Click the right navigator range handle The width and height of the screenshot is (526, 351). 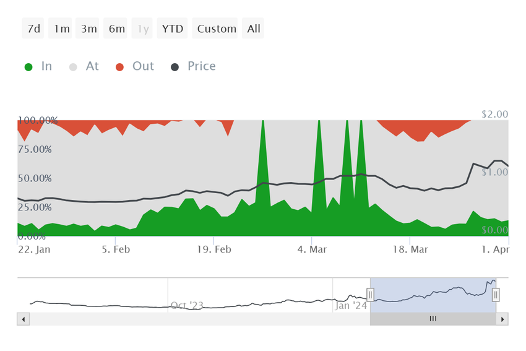click(x=496, y=295)
